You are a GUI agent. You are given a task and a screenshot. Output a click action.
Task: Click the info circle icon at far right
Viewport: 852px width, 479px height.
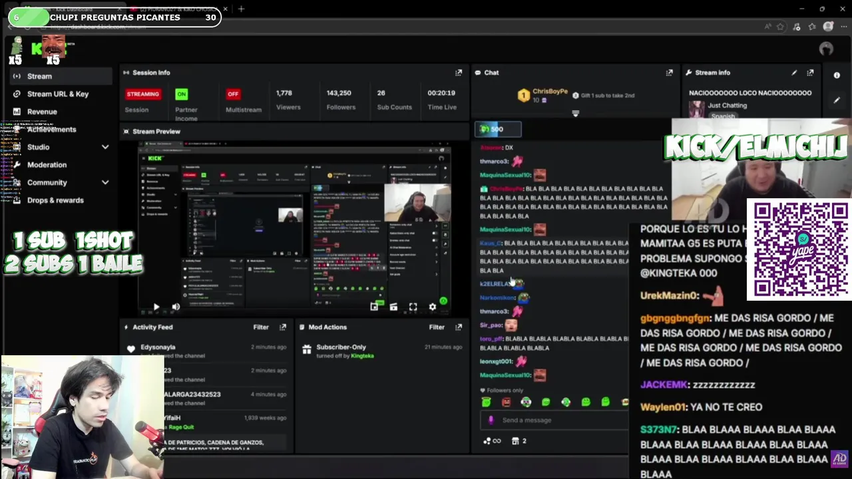837,75
